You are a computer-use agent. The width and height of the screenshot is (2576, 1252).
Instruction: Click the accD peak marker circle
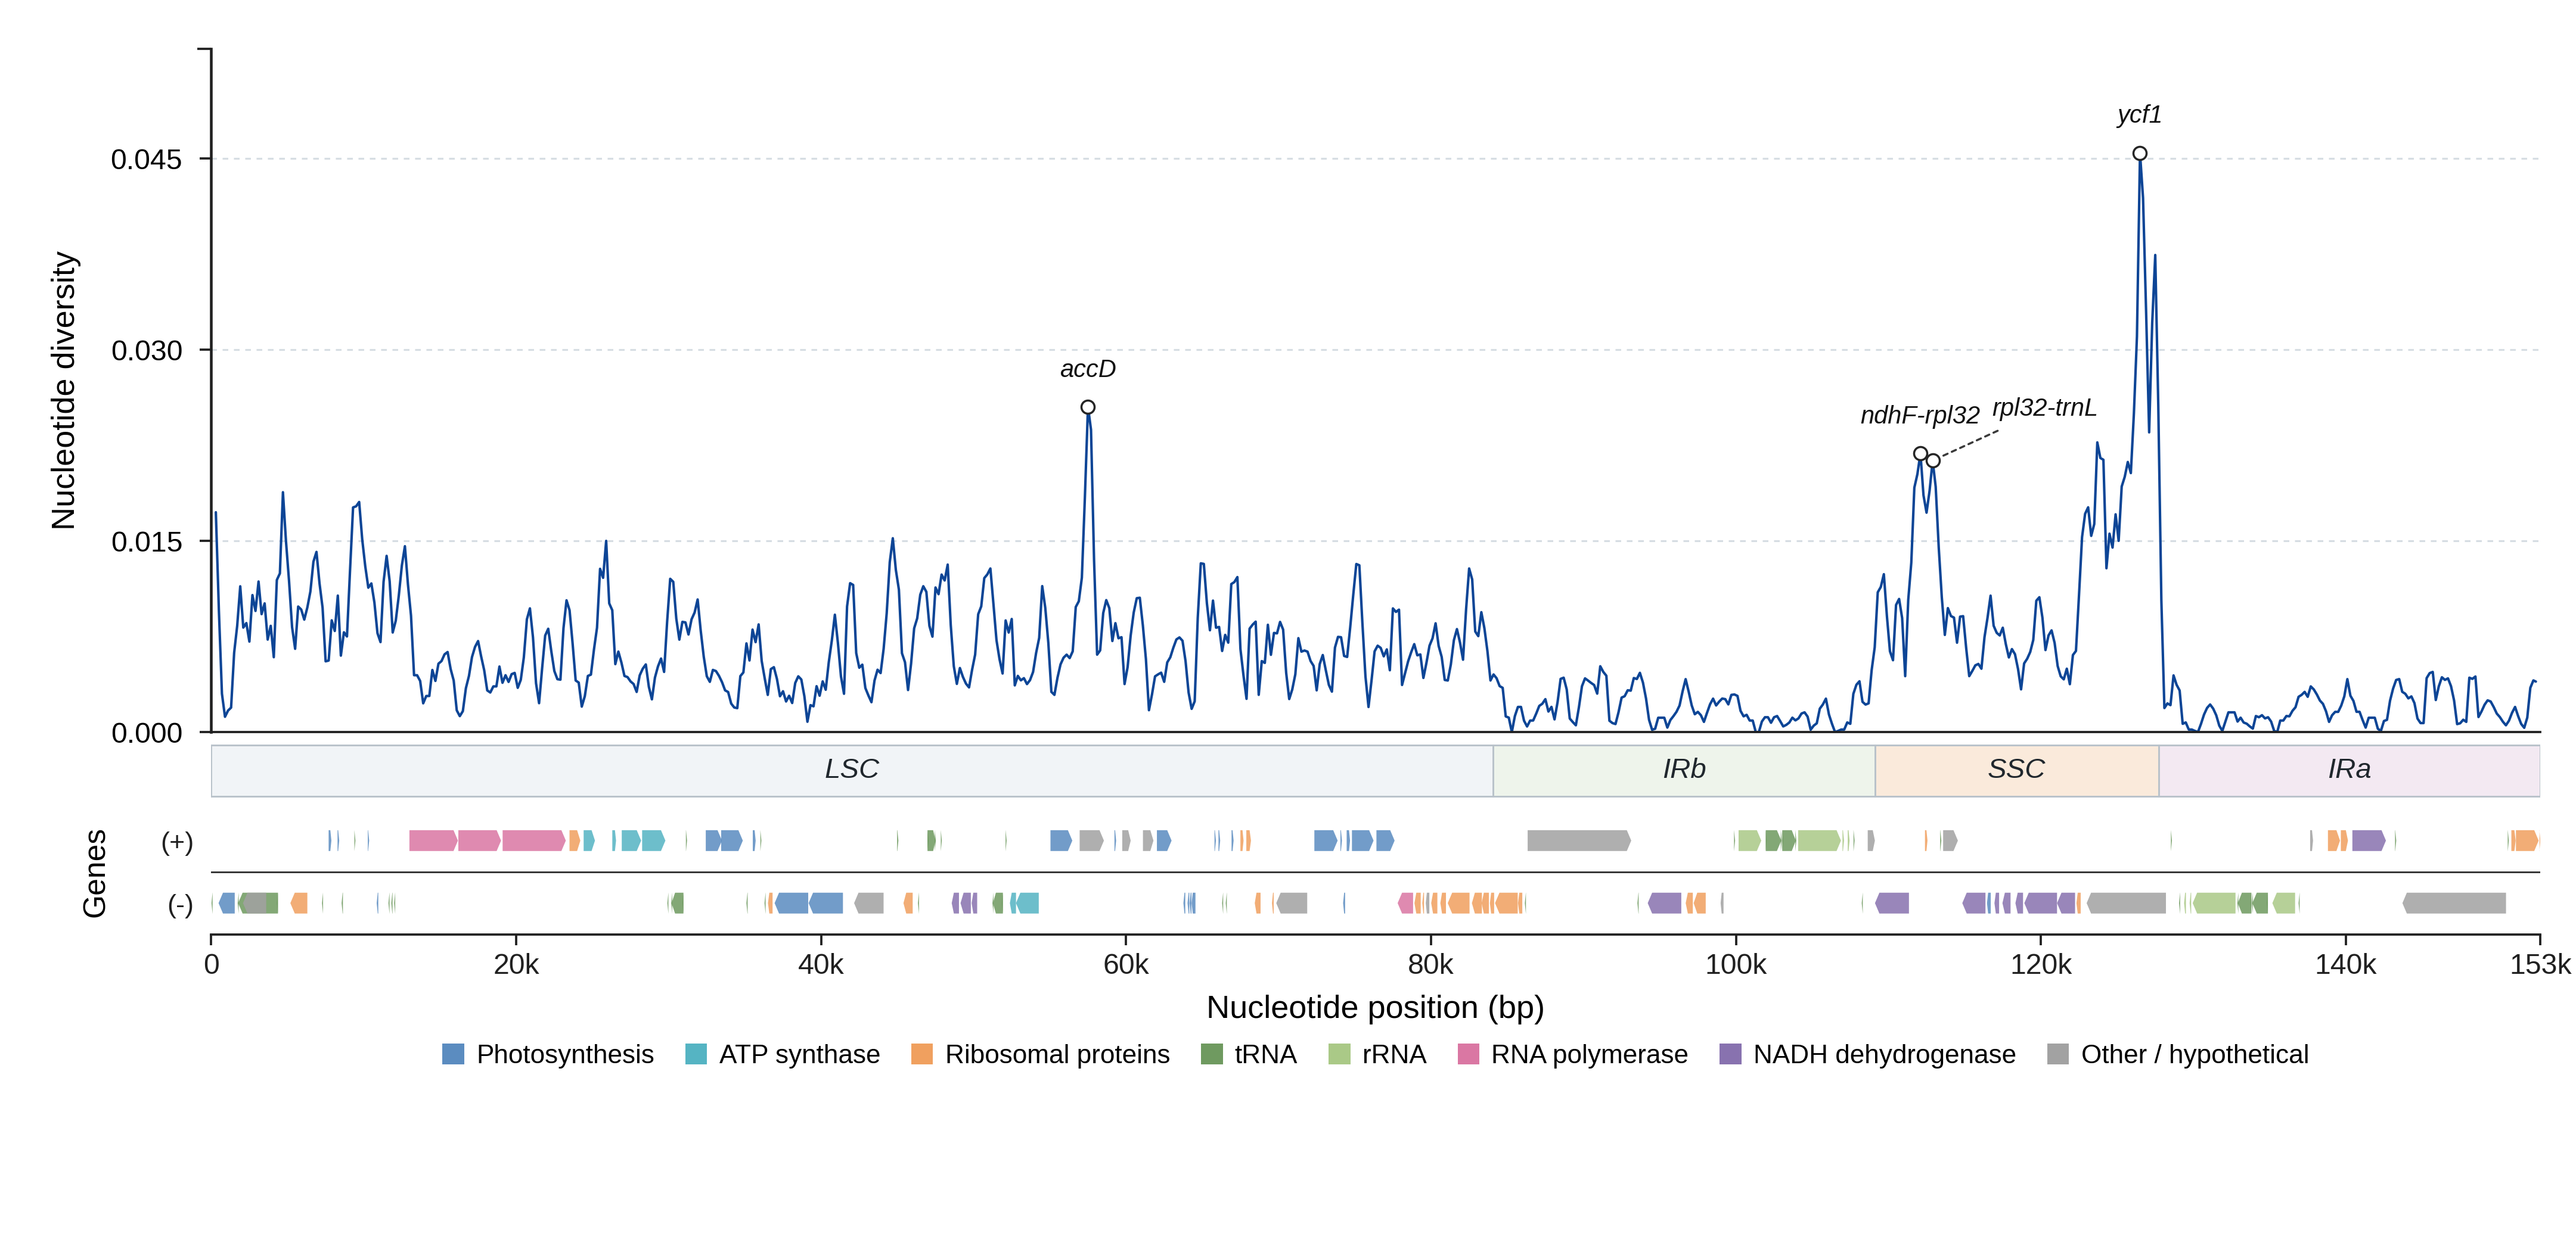1088,407
